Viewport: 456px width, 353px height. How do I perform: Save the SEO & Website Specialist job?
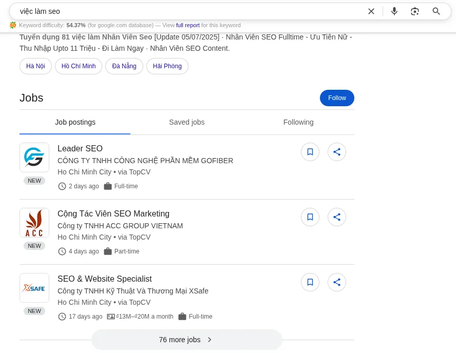click(310, 282)
